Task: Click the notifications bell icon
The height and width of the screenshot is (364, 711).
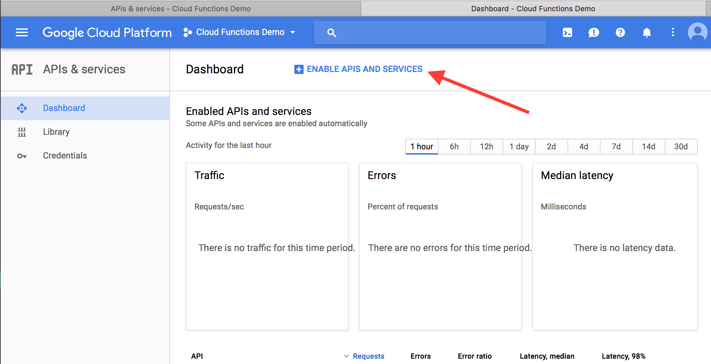Action: [x=647, y=32]
